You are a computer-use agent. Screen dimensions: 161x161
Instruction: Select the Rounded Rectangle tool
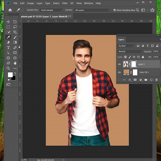(x=8, y=58)
